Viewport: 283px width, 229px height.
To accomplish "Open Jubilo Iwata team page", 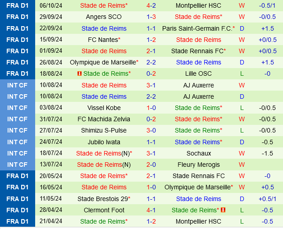I will (x=104, y=142).
